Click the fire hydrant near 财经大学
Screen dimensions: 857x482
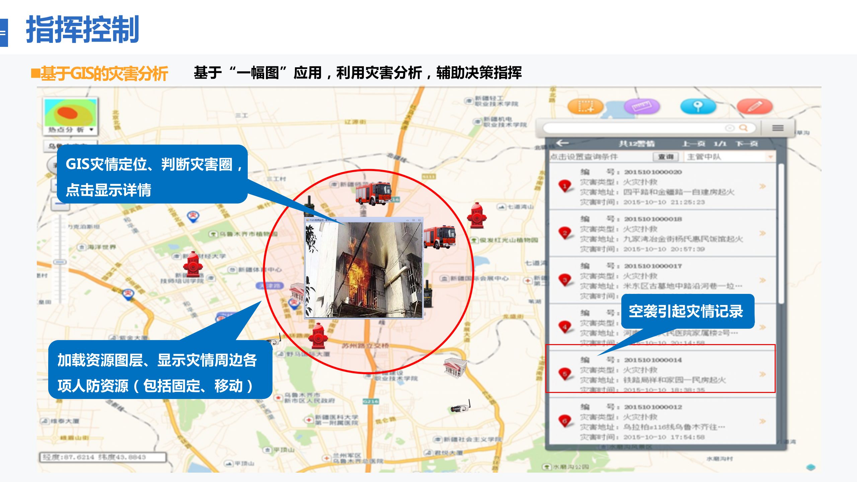click(x=193, y=264)
